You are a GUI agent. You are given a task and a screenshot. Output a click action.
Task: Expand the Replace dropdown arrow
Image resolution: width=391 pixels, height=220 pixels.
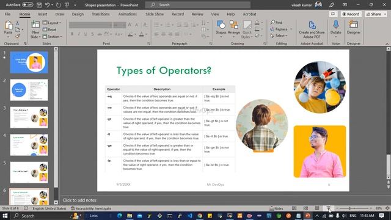[x=291, y=29]
